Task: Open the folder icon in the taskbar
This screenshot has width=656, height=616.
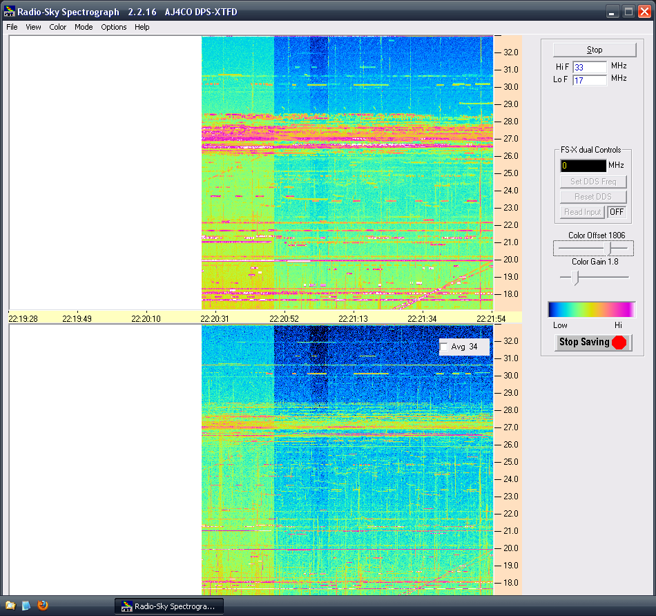Action: point(10,606)
